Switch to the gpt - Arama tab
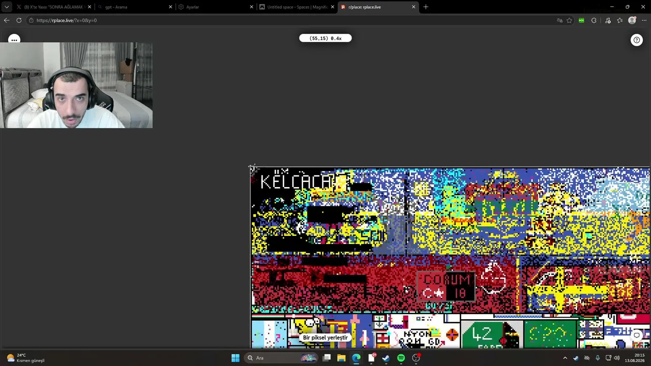Screen dimensions: 651x366 coord(134,7)
